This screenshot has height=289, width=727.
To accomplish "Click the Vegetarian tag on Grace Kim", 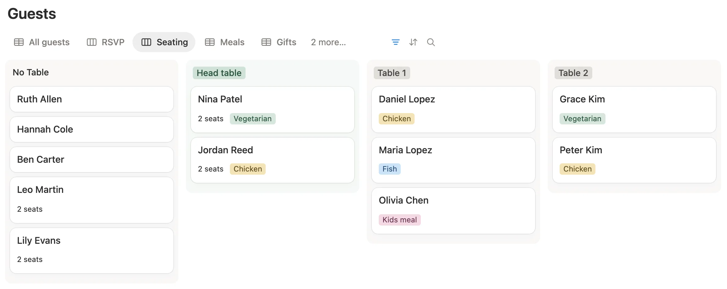I will 583,119.
